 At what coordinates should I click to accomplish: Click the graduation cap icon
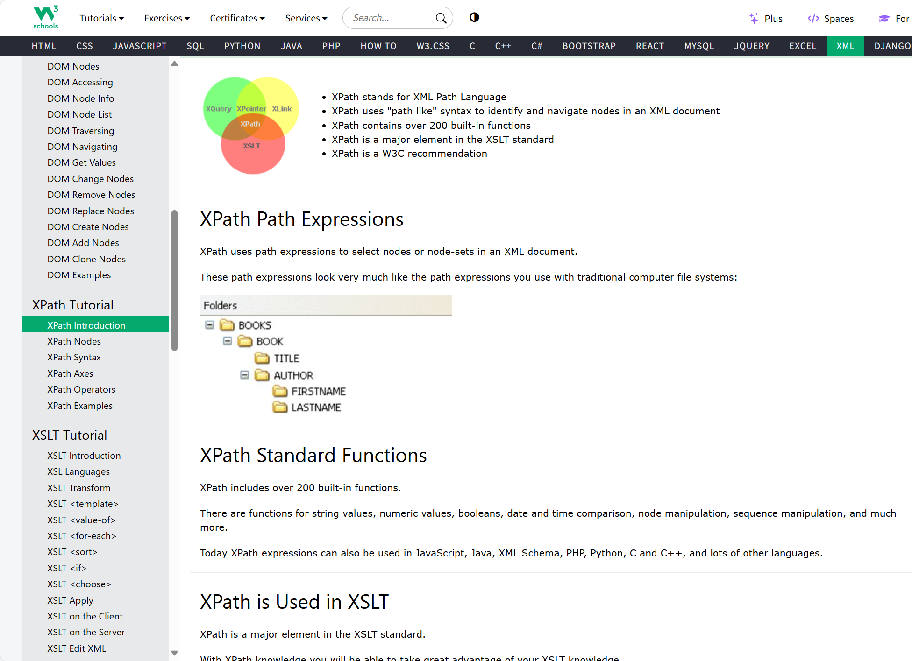(x=884, y=18)
